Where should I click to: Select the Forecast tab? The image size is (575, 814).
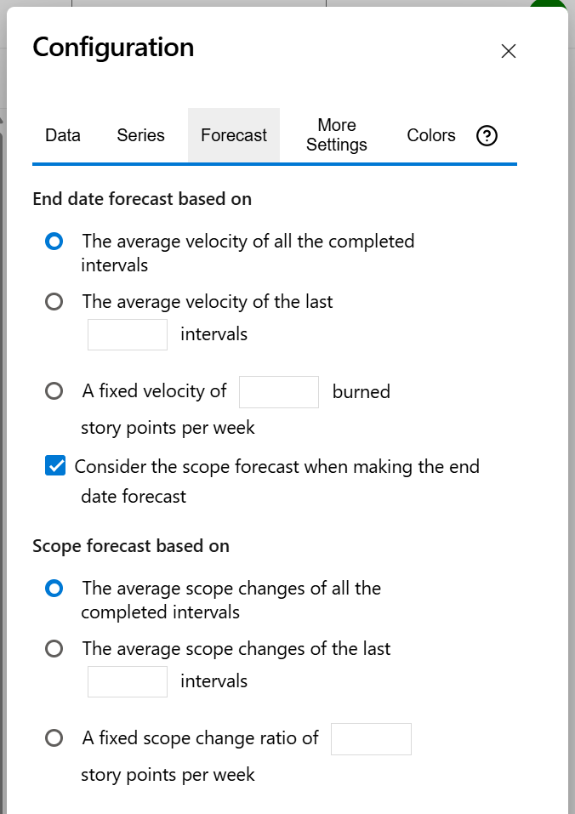[x=233, y=135]
